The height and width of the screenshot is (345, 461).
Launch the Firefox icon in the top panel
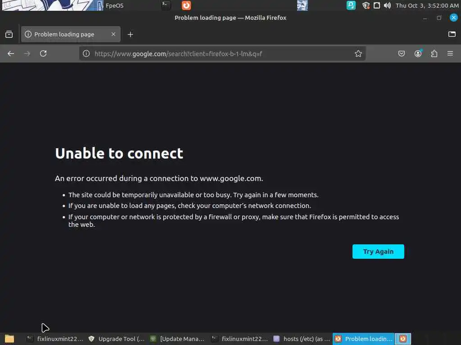point(186,5)
